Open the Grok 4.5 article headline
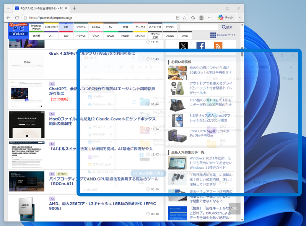This screenshot has height=226, width=306. (x=92, y=54)
